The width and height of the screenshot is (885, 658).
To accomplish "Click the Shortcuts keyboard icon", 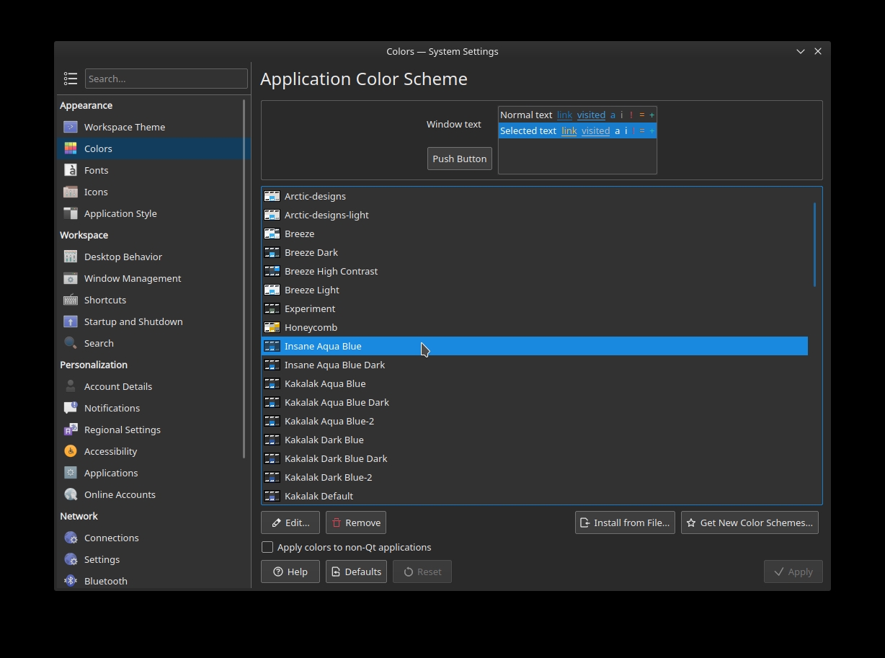I will tap(71, 300).
